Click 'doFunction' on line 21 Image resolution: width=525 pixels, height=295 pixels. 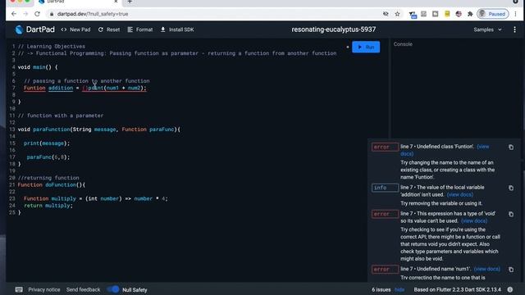pyautogui.click(x=61, y=184)
